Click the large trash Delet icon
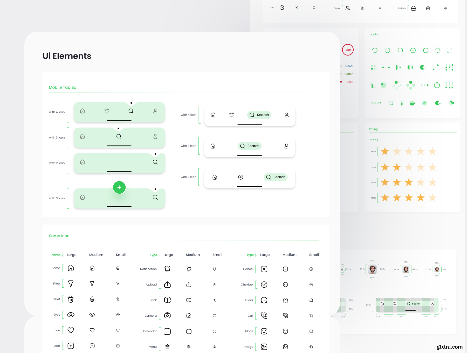Image resolution: width=467 pixels, height=353 pixels. (71, 299)
